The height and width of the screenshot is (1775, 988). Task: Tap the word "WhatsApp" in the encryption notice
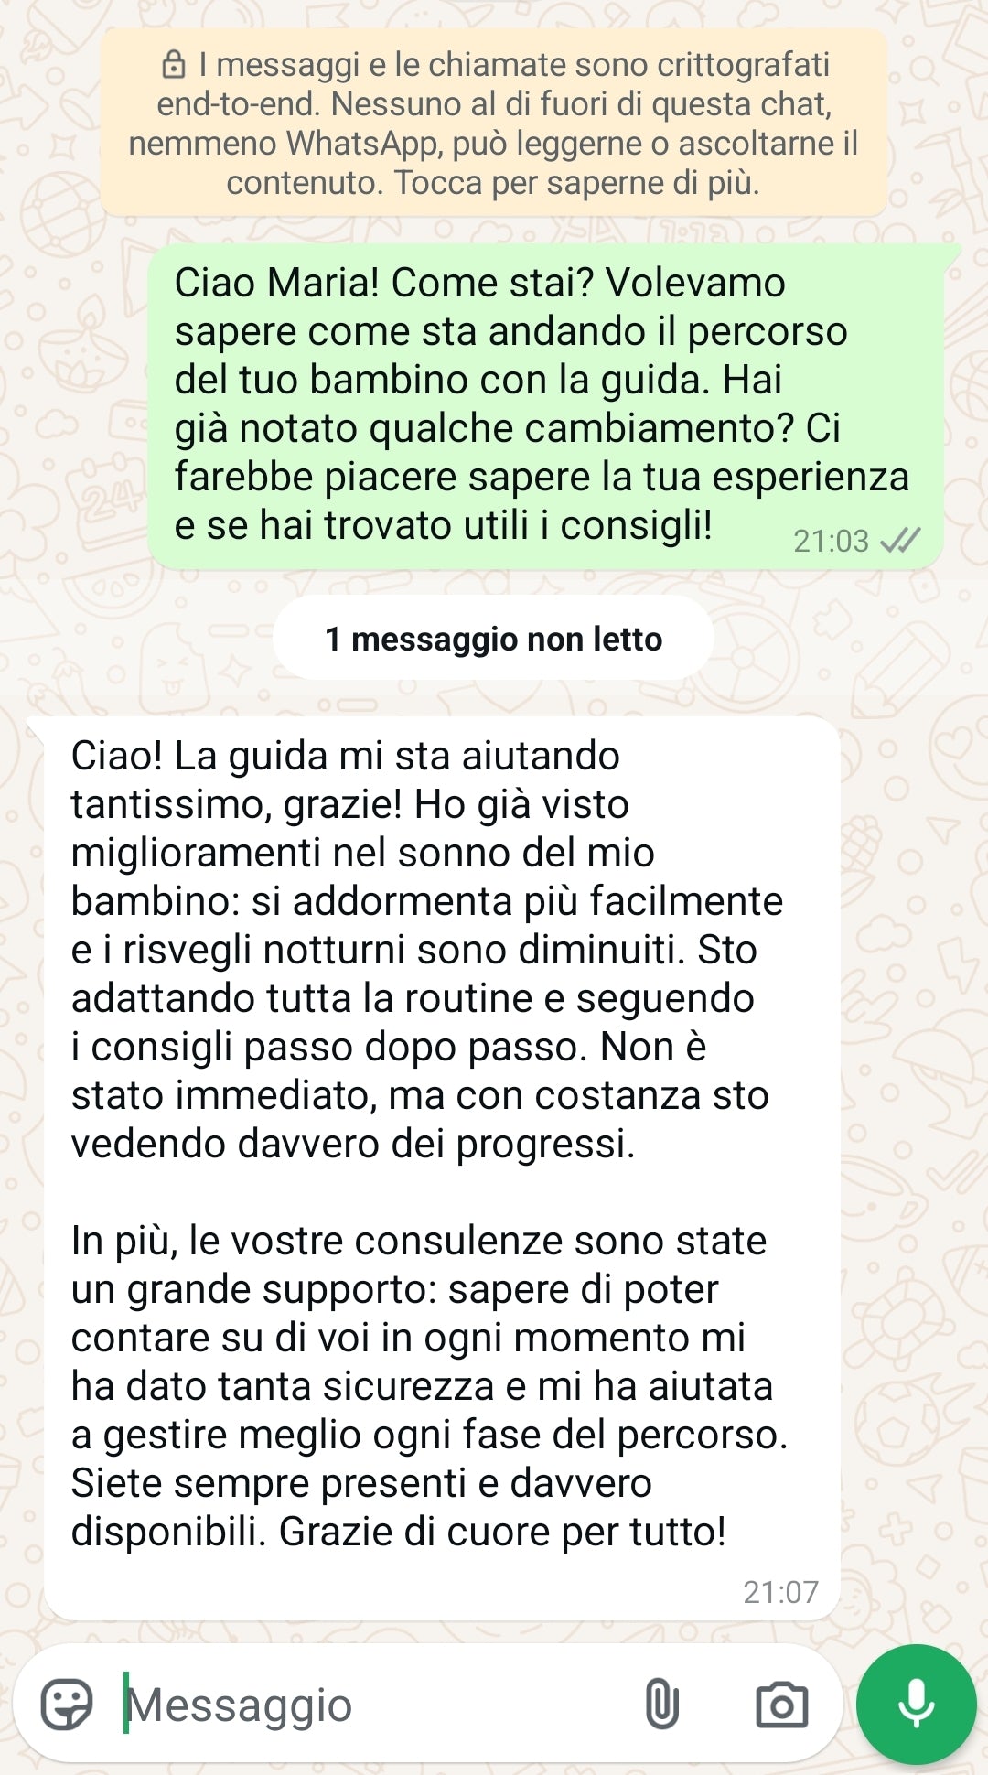click(x=362, y=144)
